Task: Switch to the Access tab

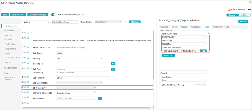Action: point(184,27)
